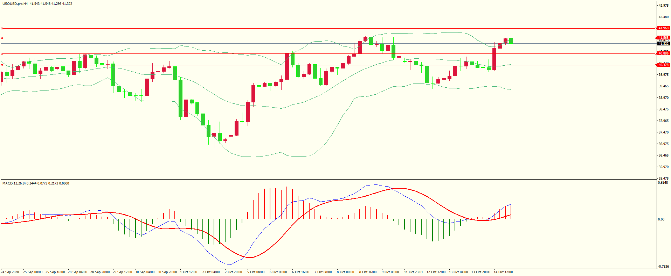Screen dimensions: 671x276
Task: Select left handle of the 41.568 line
Action: tap(2, 38)
